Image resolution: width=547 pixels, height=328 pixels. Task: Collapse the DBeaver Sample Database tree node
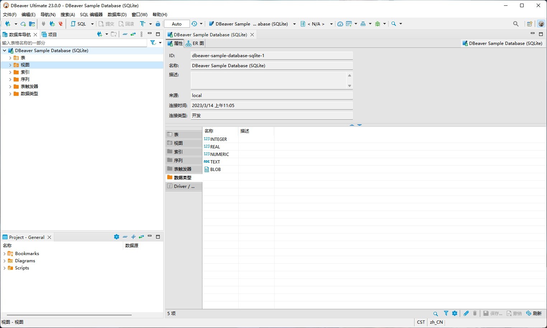pyautogui.click(x=4, y=51)
